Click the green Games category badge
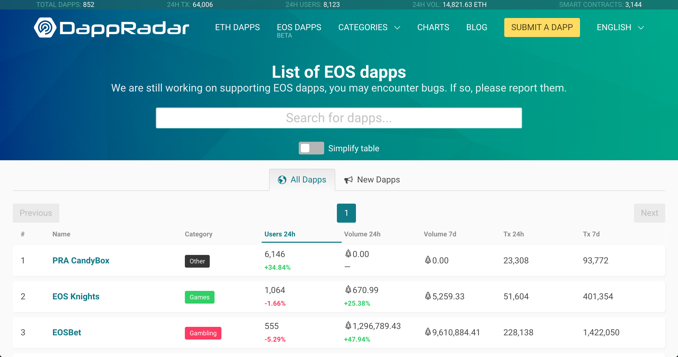Image resolution: width=678 pixels, height=357 pixels. coord(200,297)
